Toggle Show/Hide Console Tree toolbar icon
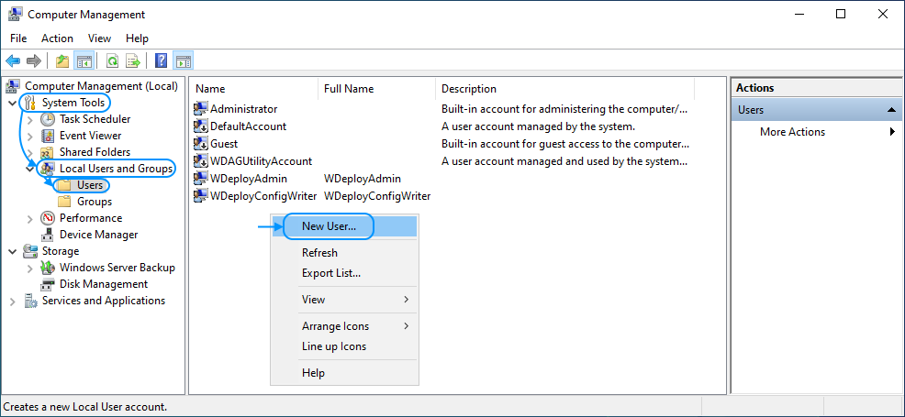905x417 pixels. [x=84, y=60]
